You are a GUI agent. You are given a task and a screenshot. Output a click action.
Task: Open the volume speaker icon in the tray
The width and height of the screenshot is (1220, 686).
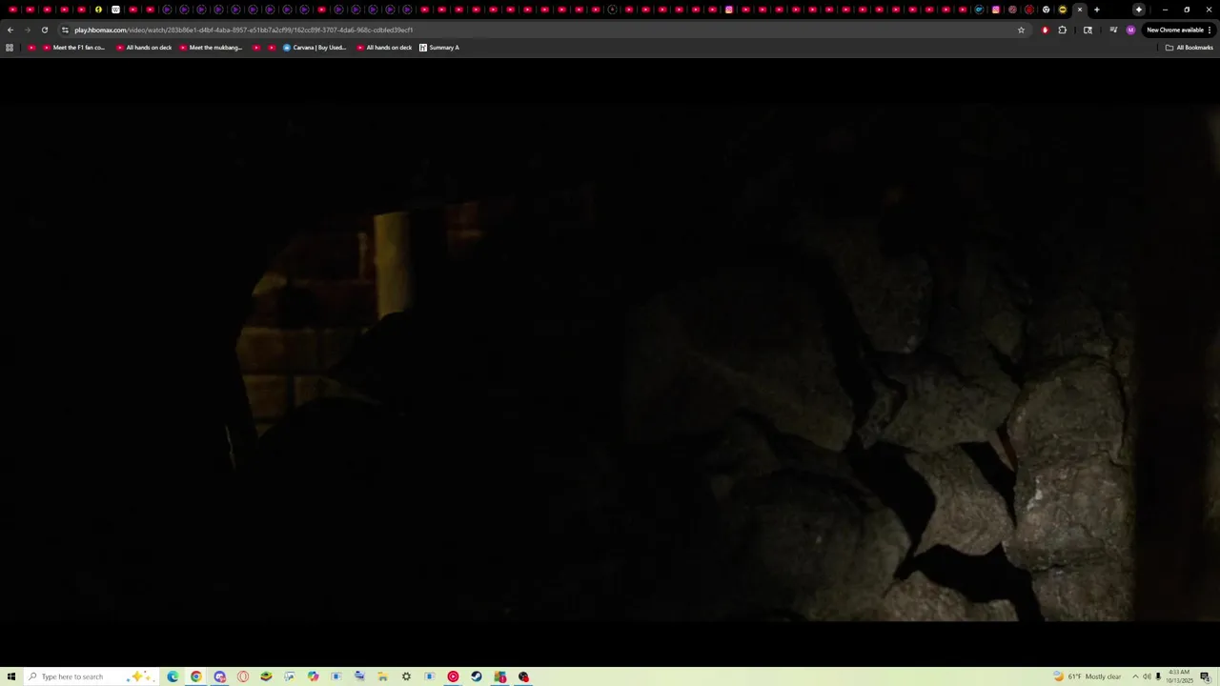point(1147,676)
